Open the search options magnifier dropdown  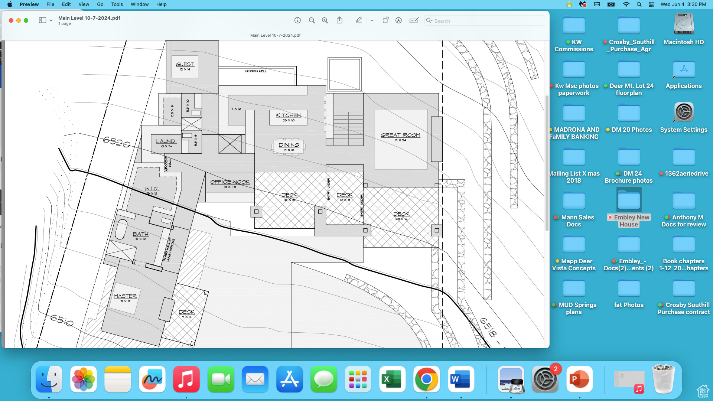coord(430,20)
